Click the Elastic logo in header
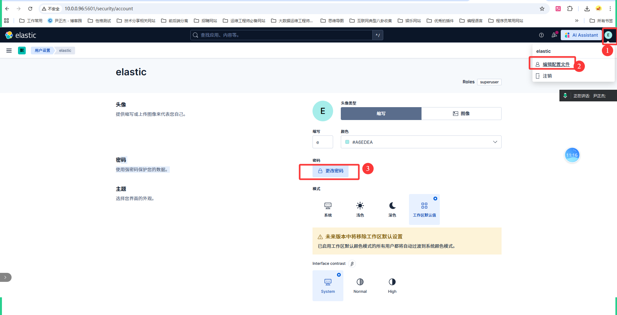Image resolution: width=617 pixels, height=315 pixels. pyautogui.click(x=21, y=35)
